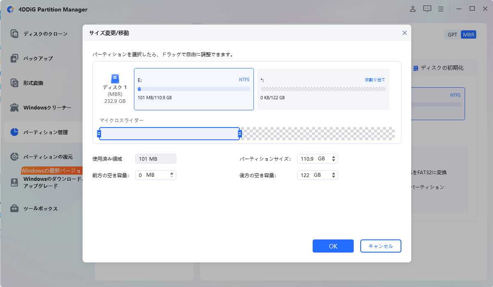Click the マイクロスライダー label
493x287 pixels.
[x=122, y=120]
